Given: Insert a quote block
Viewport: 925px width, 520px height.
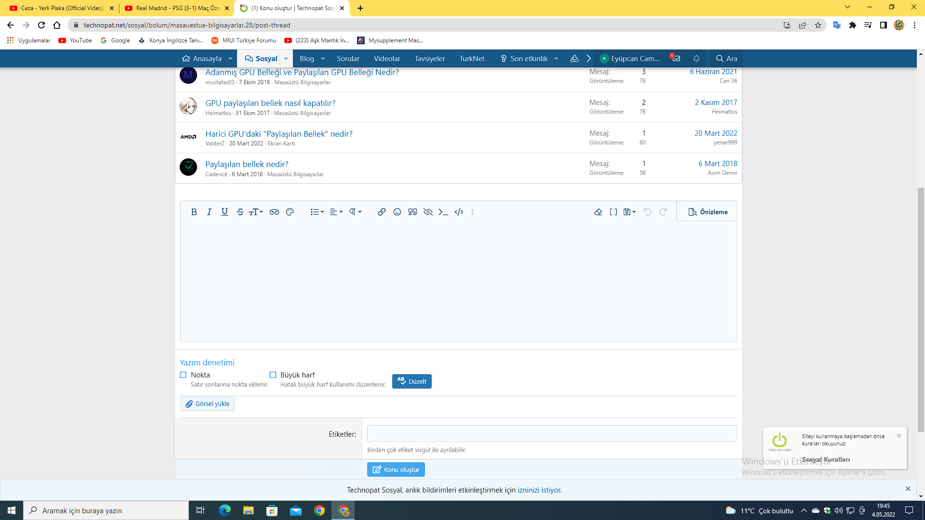Looking at the screenshot, I should tap(412, 212).
